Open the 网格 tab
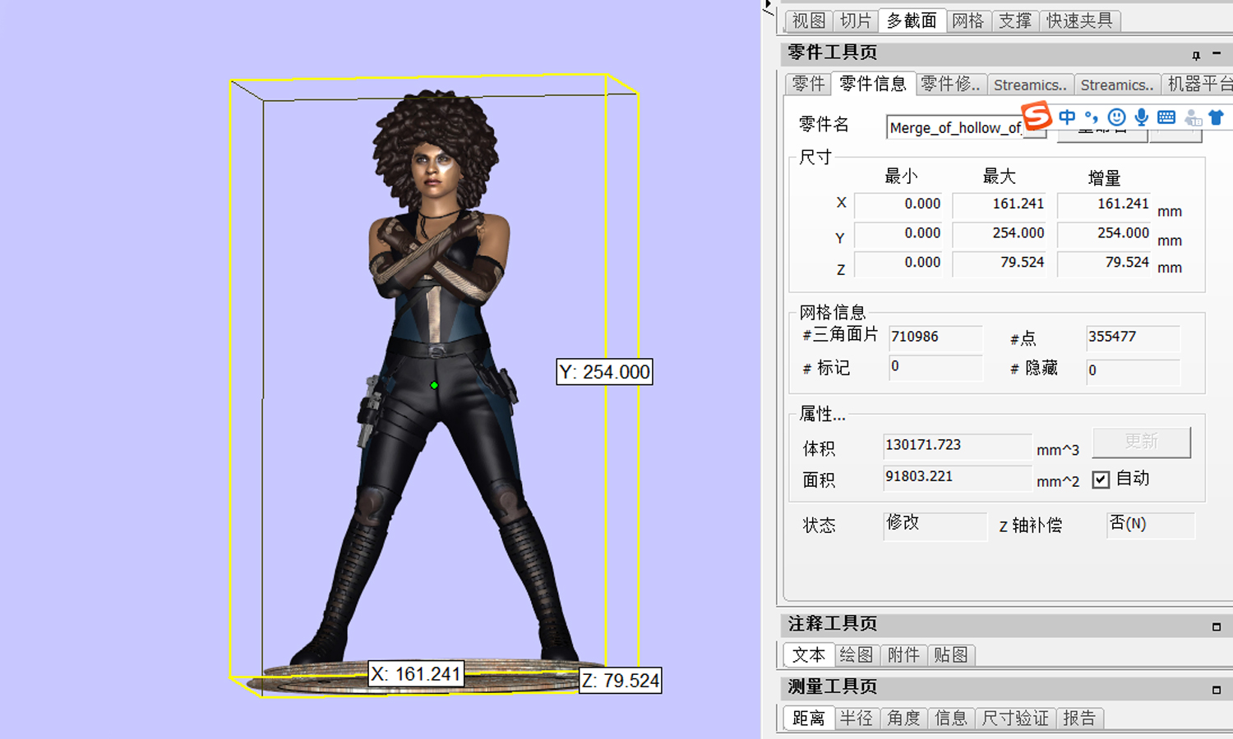Viewport: 1233px width, 739px height. point(967,21)
